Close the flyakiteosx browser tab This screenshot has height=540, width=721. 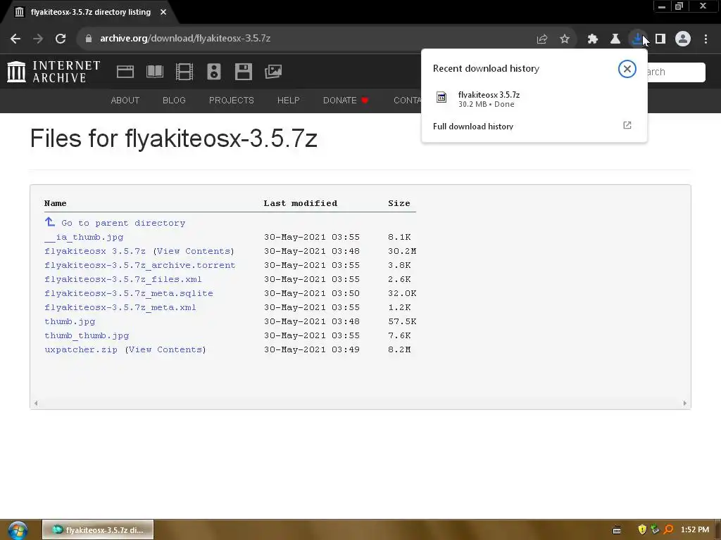pos(163,12)
